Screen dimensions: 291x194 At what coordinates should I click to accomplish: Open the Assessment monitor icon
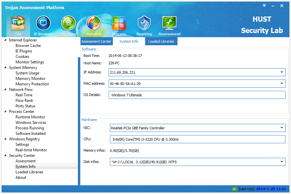(169, 23)
